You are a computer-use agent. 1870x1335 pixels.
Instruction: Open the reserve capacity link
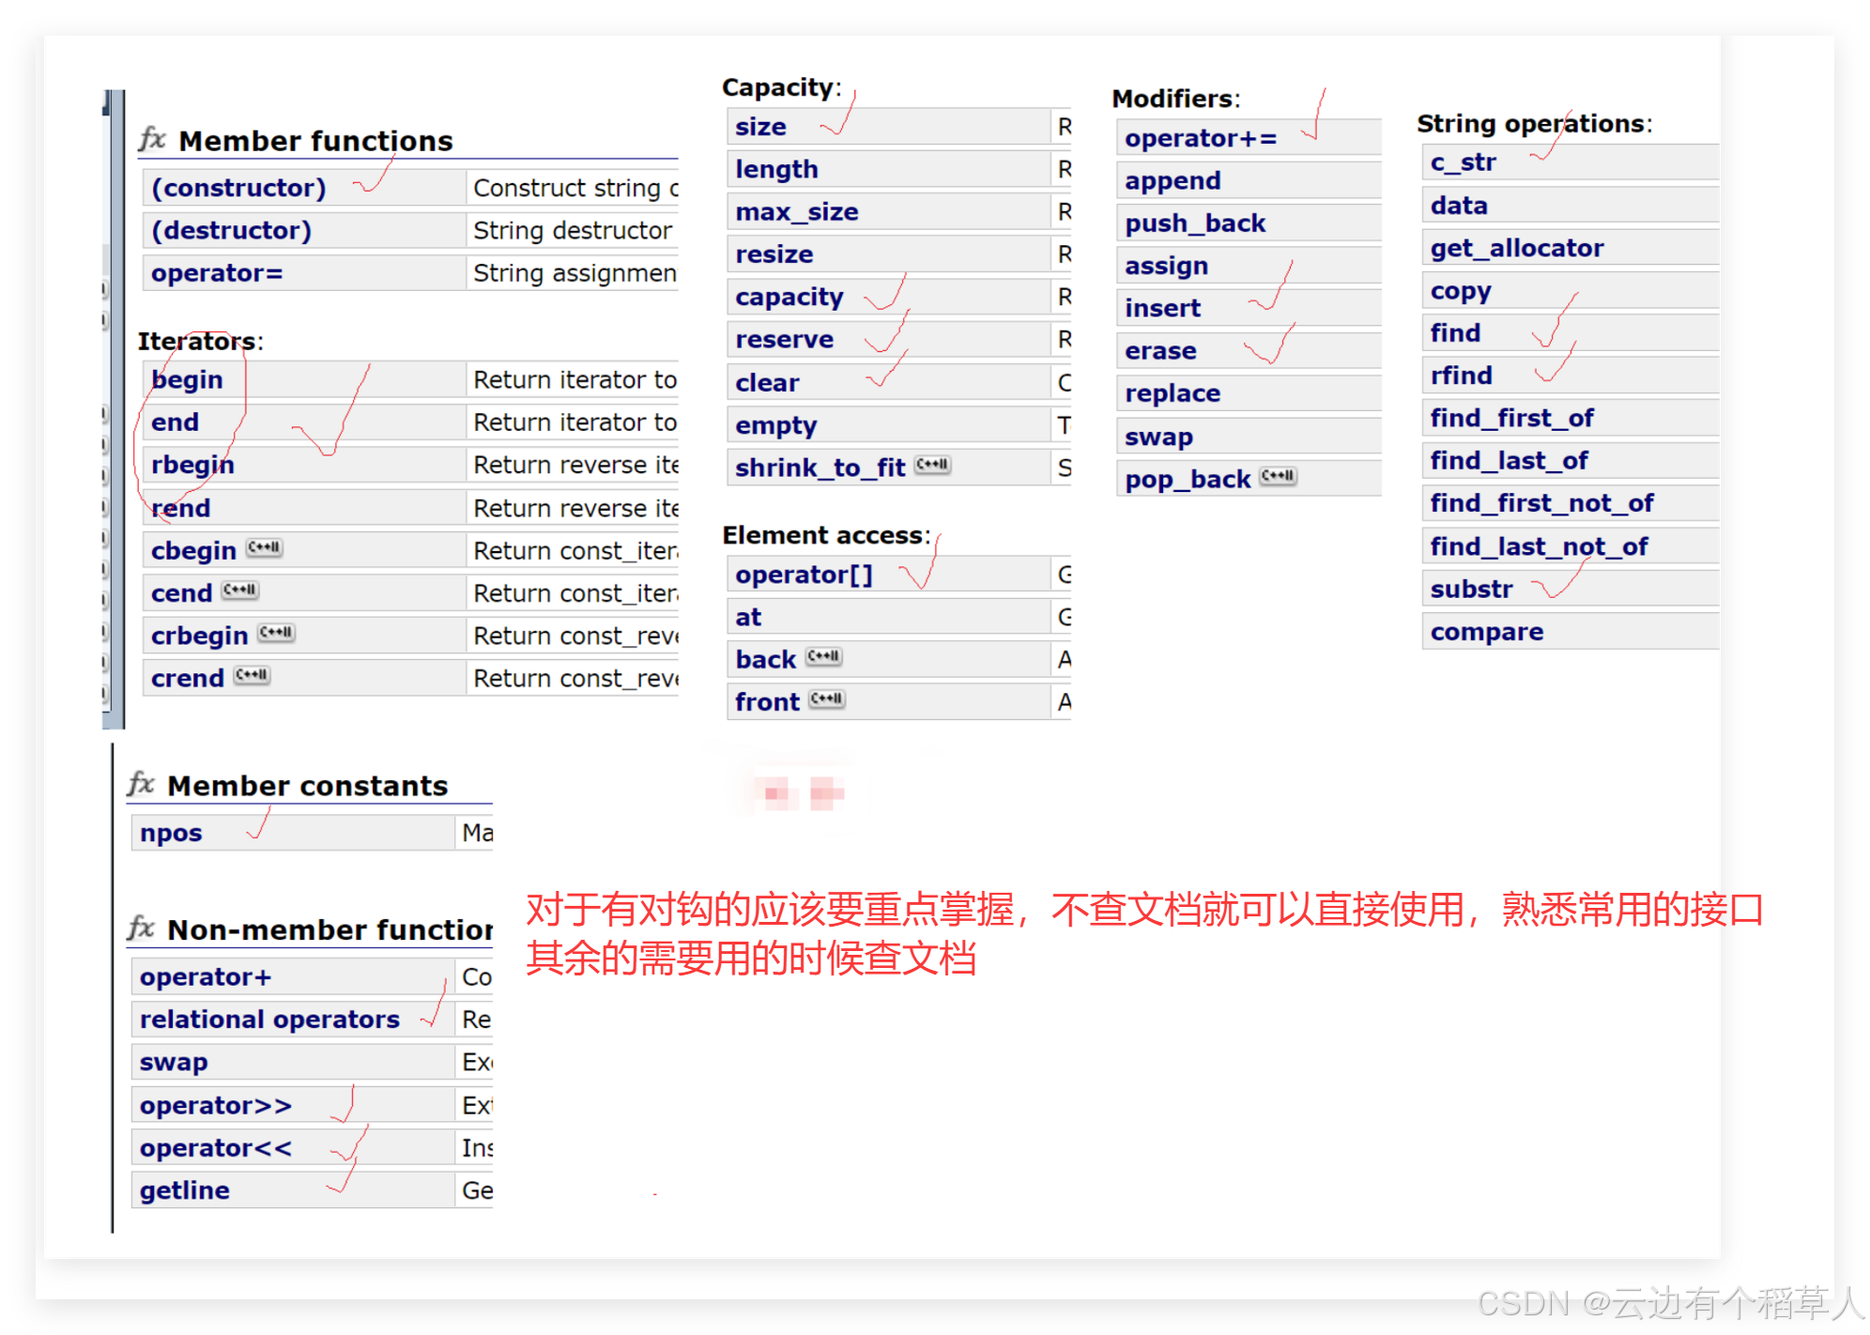(784, 340)
